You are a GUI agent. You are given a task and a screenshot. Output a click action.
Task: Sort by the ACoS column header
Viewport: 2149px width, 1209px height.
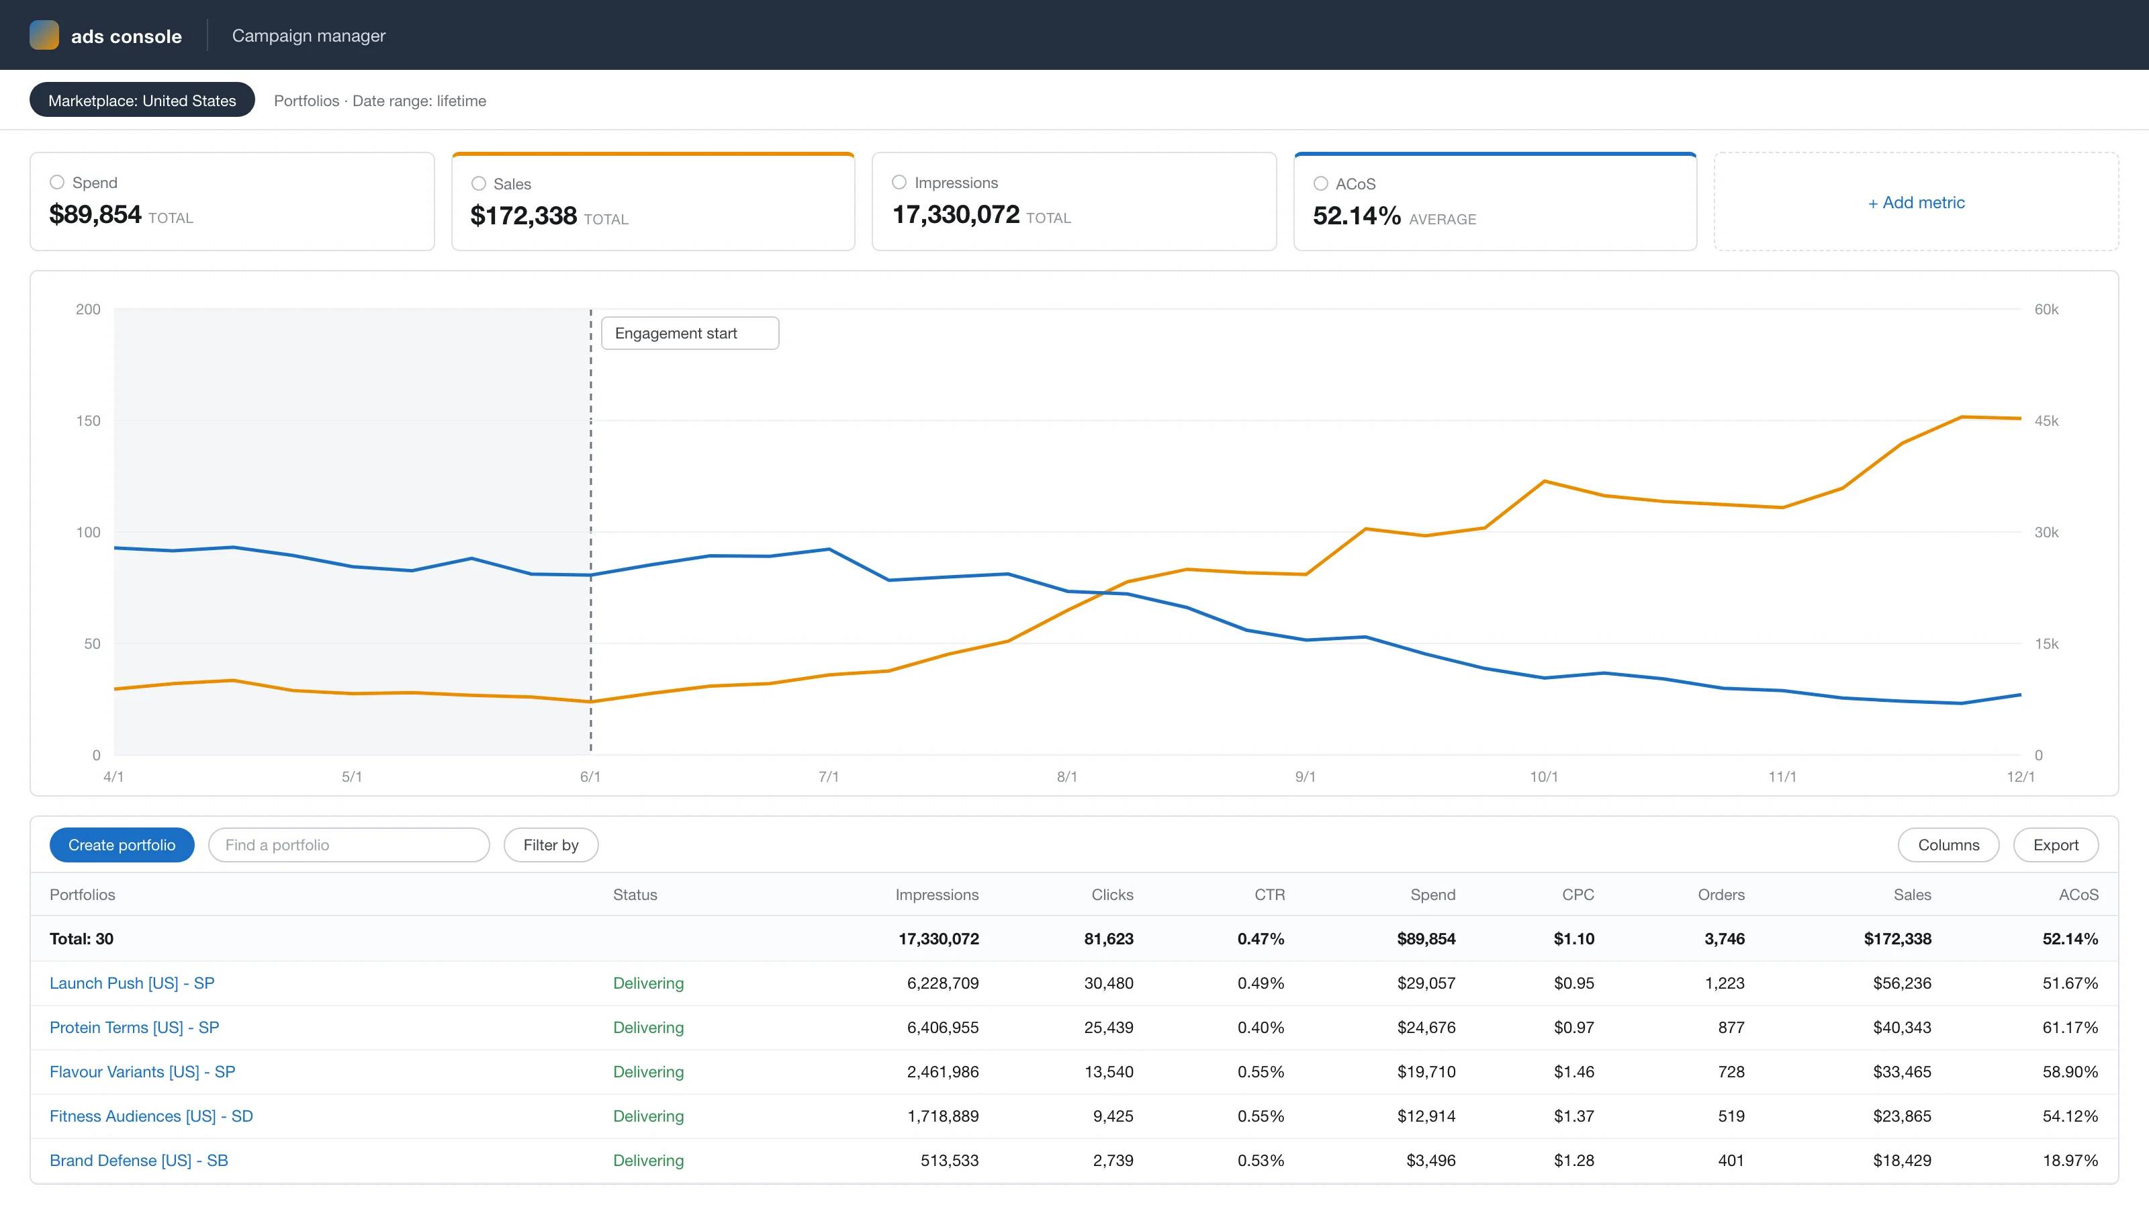click(x=2078, y=895)
